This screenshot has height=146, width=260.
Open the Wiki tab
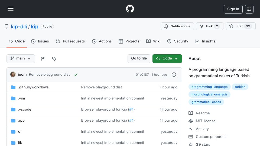(153, 41)
